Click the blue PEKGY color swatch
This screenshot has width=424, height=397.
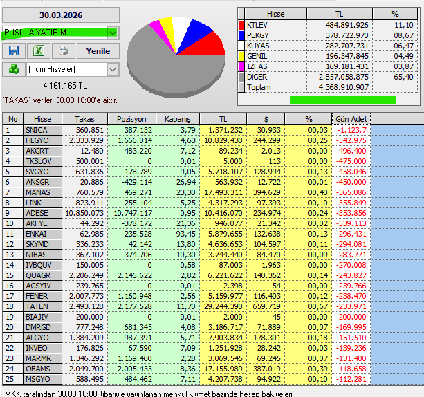point(241,35)
